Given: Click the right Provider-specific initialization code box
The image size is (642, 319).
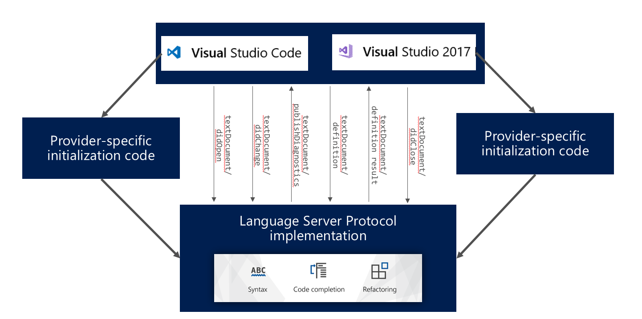Looking at the screenshot, I should [535, 143].
